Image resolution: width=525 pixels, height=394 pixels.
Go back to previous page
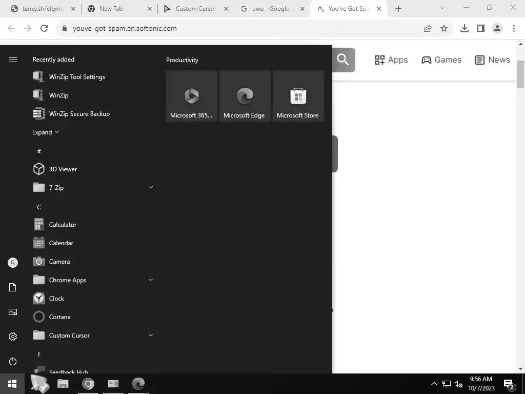click(x=11, y=29)
